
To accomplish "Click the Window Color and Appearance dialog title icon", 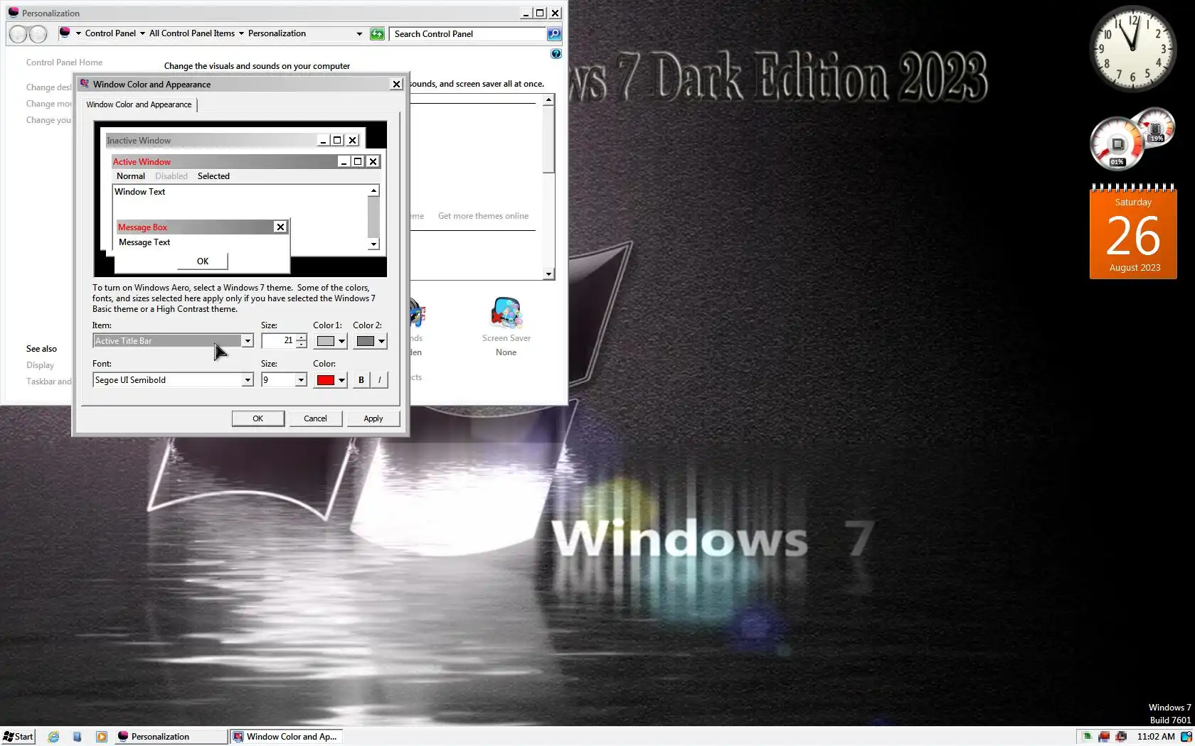I will [85, 84].
